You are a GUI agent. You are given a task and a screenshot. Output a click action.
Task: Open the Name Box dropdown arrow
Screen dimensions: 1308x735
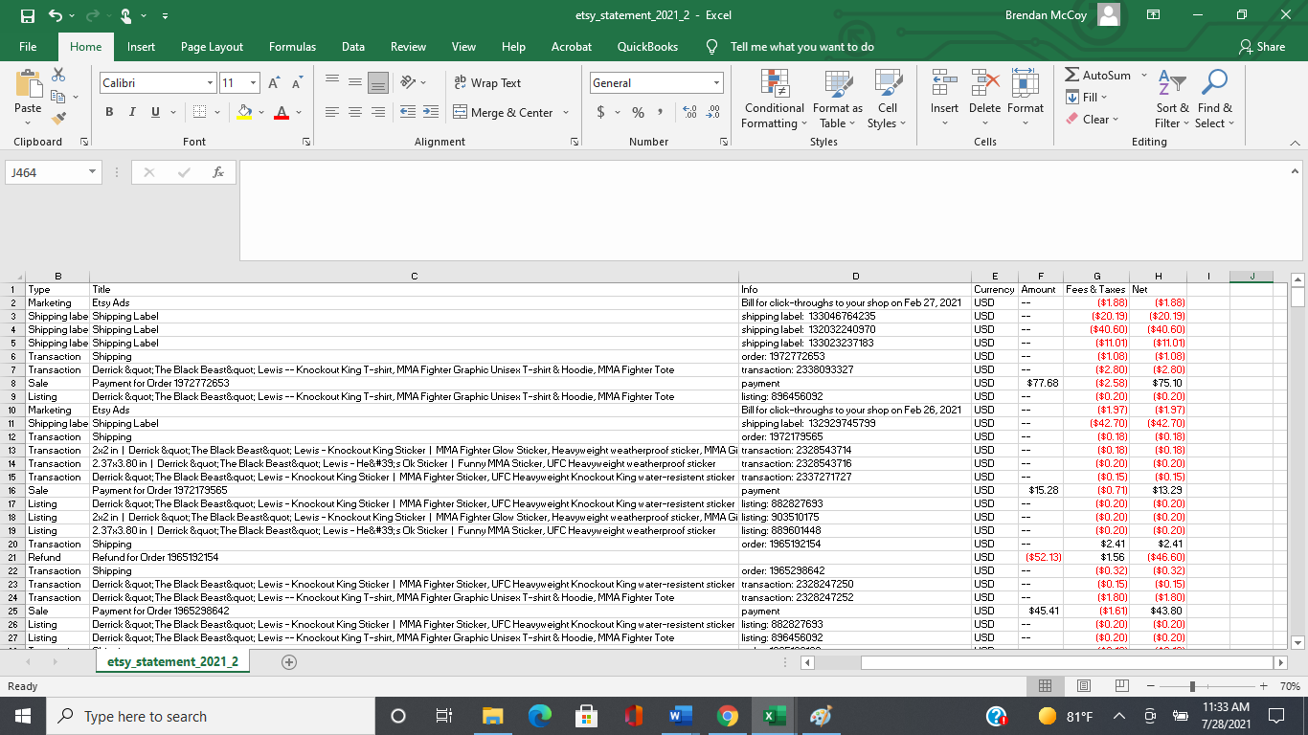pos(92,172)
